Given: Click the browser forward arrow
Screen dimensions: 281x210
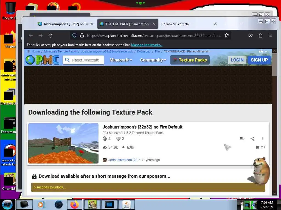Looking at the screenshot, I should click(41, 36).
